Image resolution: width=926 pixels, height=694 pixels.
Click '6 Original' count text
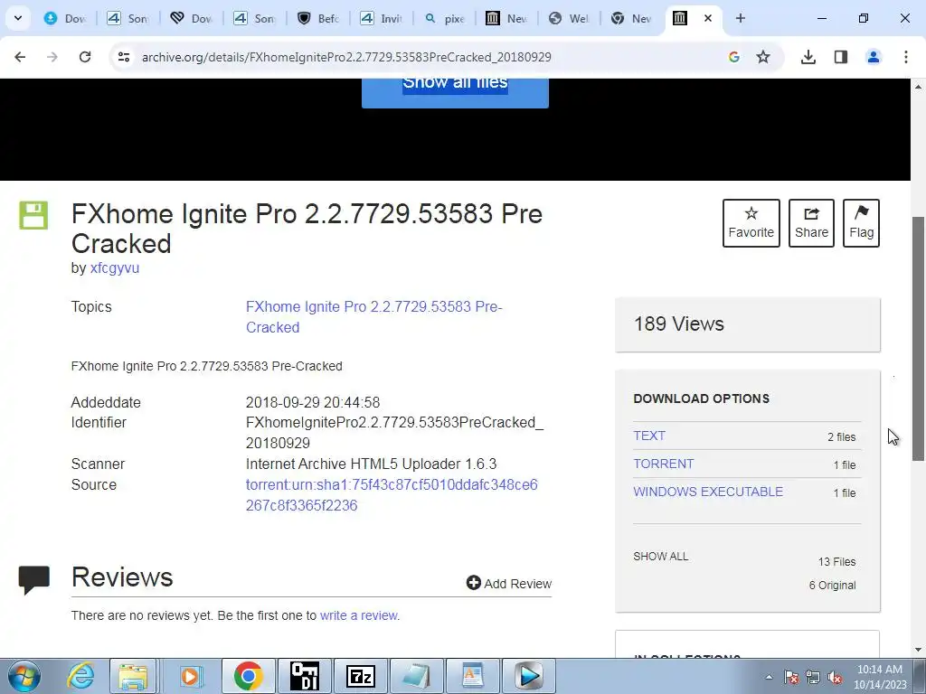pos(832,586)
